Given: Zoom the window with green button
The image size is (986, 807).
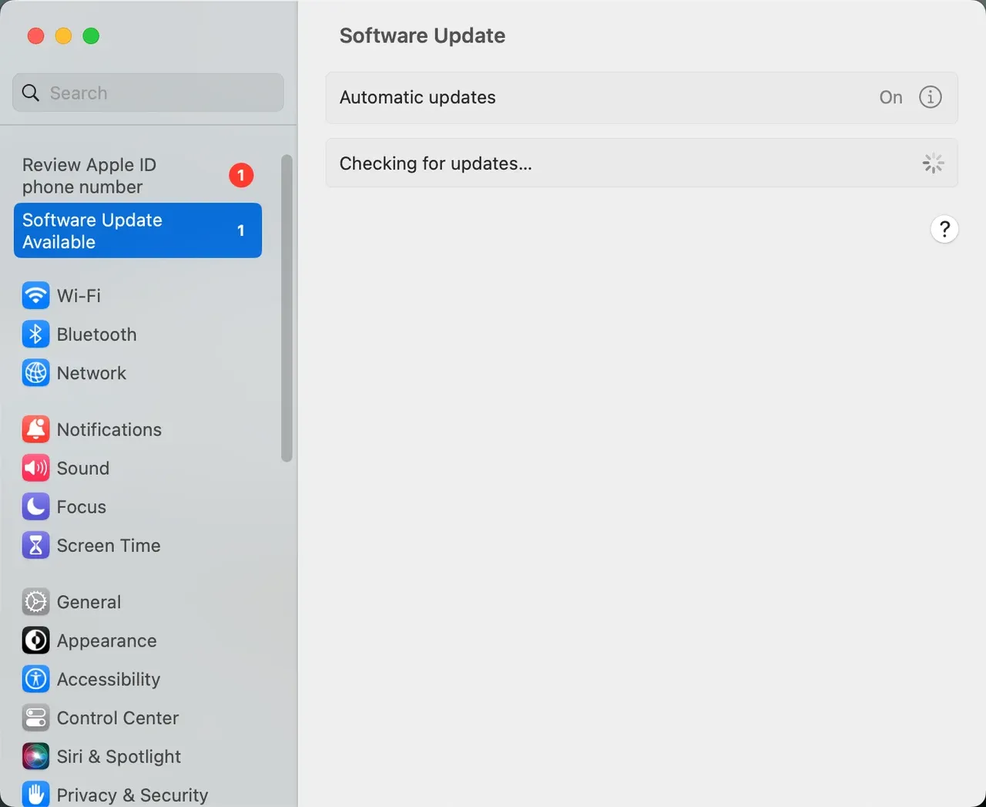Looking at the screenshot, I should click(x=91, y=35).
